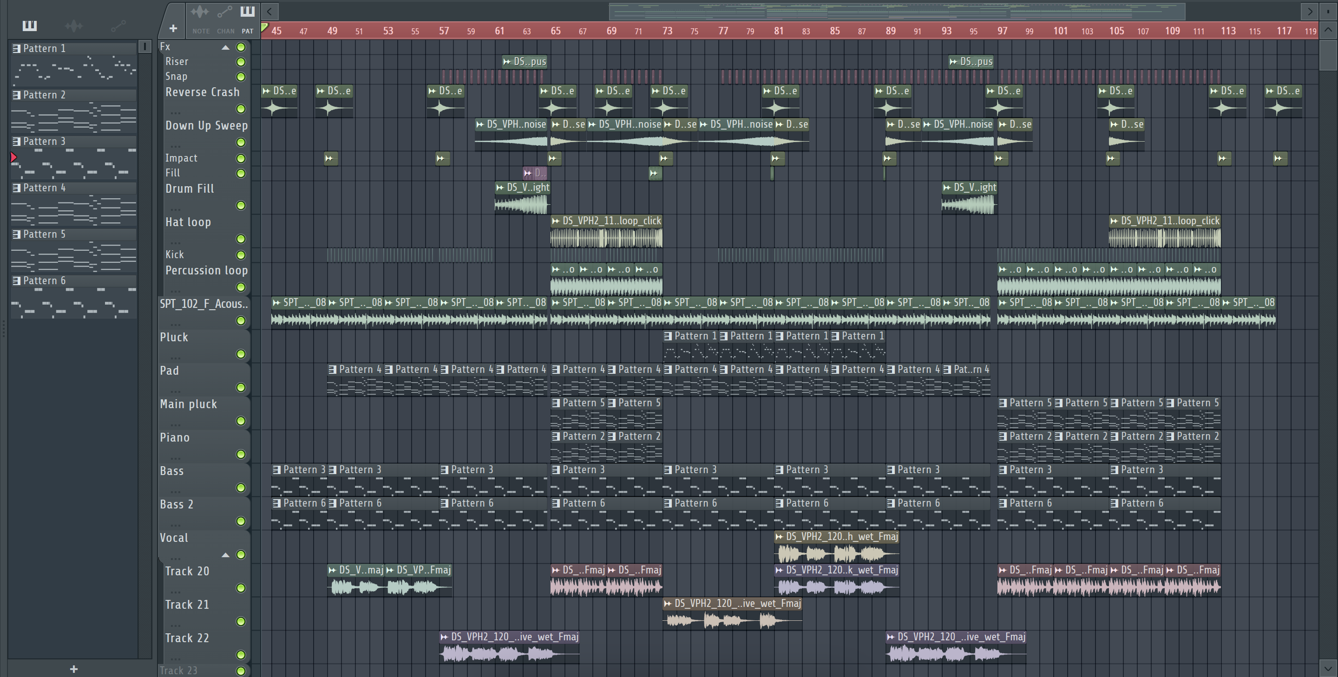Click the Track 22 header name

pyautogui.click(x=187, y=638)
